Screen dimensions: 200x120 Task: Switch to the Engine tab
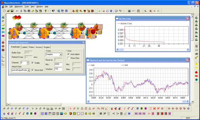click(47, 47)
